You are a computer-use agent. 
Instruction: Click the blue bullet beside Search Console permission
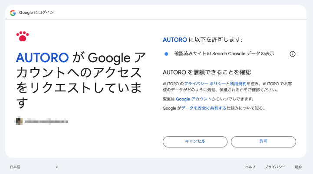[166, 54]
